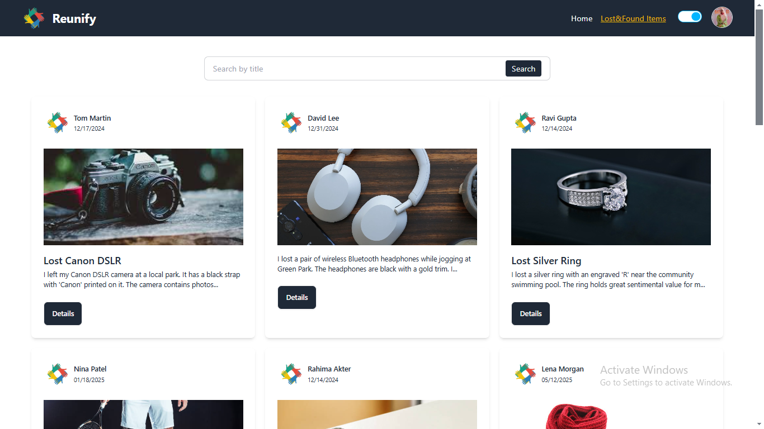The width and height of the screenshot is (764, 429).
Task: Go to the Home menu item
Action: point(582,18)
